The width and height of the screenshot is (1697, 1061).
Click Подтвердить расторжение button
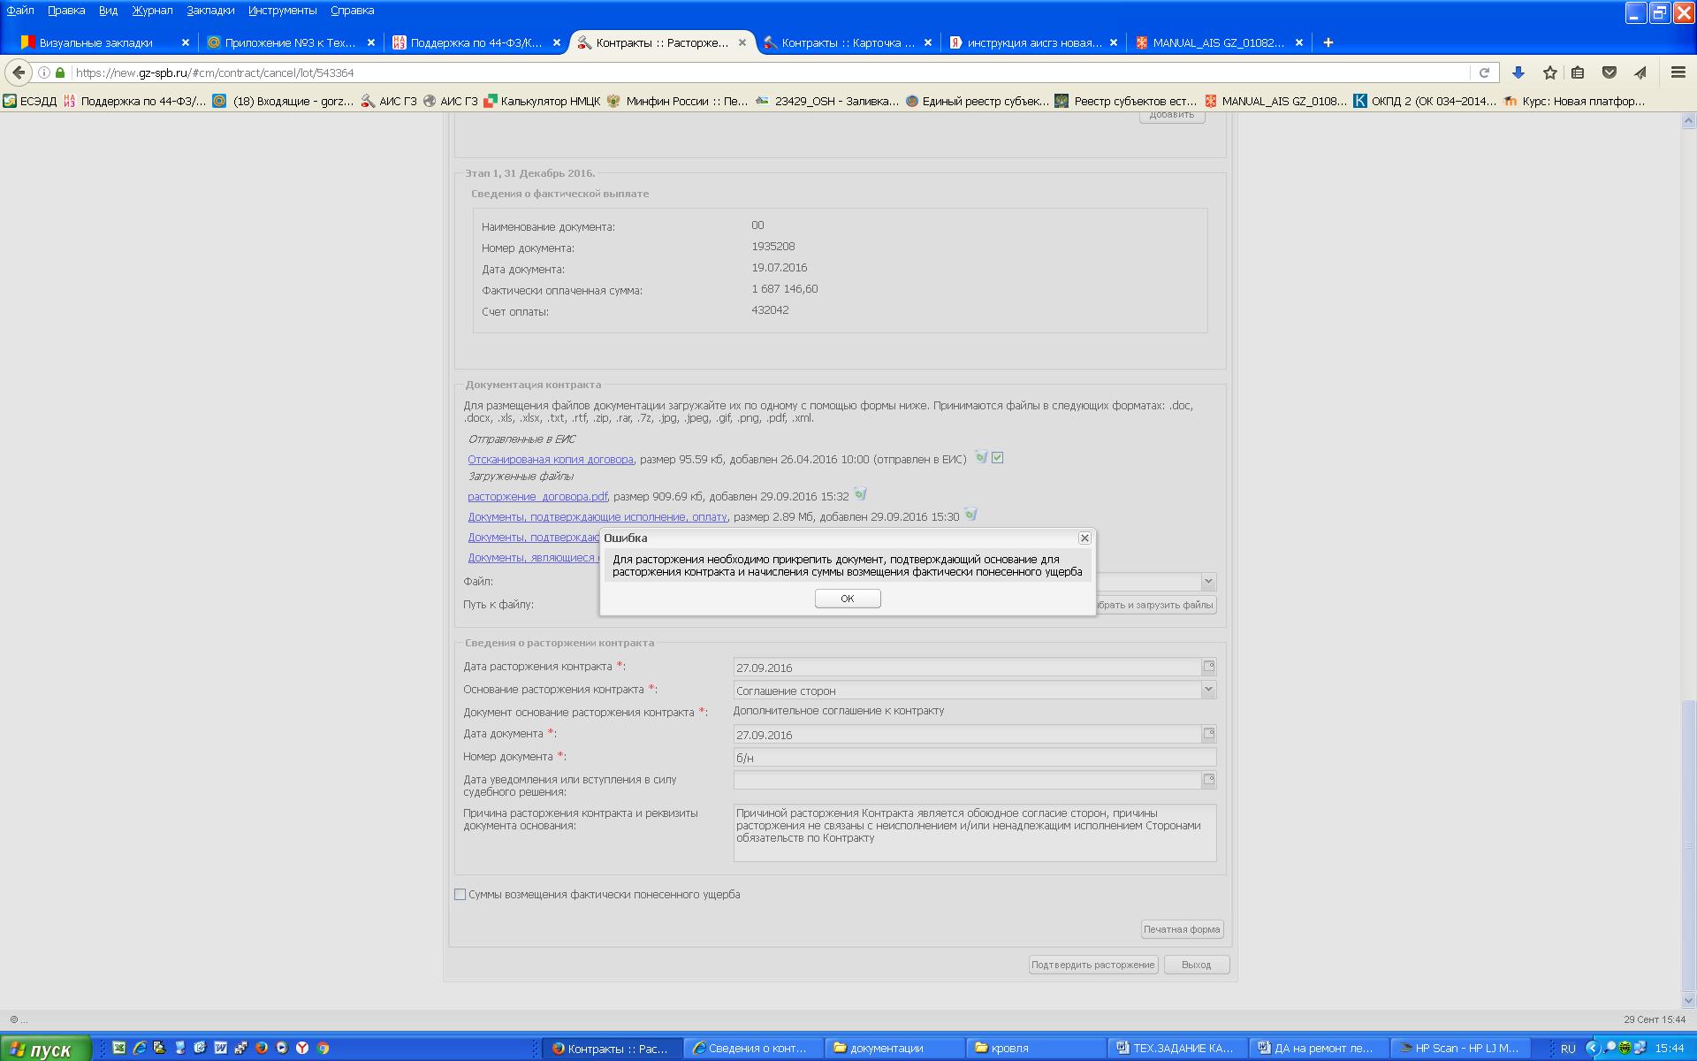click(x=1093, y=965)
